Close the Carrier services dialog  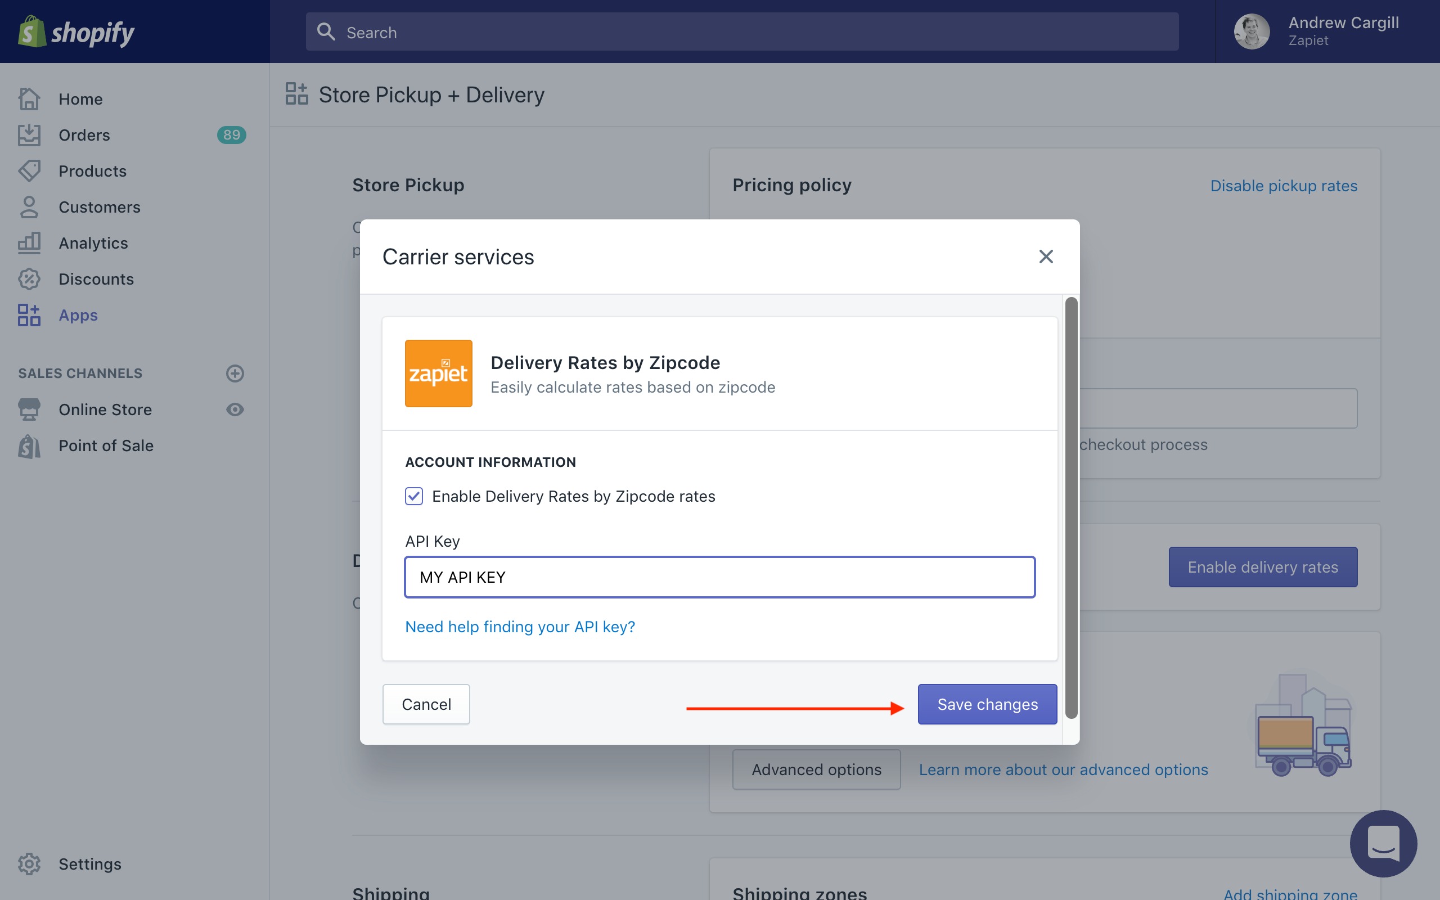click(x=1046, y=256)
